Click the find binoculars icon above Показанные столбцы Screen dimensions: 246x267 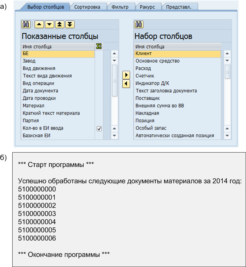(26, 24)
